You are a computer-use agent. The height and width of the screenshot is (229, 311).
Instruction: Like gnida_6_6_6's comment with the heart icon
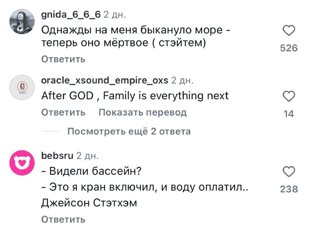click(x=288, y=30)
